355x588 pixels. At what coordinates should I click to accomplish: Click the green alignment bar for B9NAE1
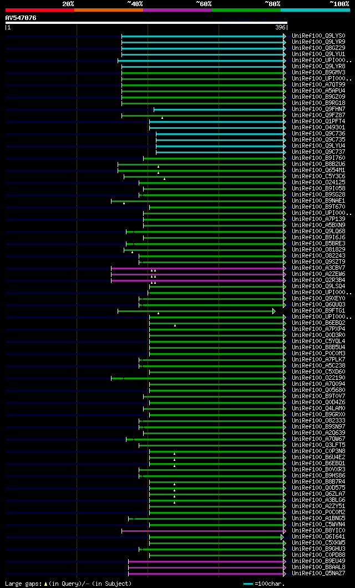tap(197, 201)
